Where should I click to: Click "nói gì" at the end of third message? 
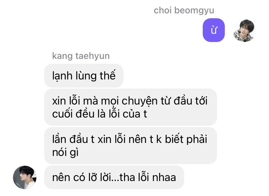point(65,153)
